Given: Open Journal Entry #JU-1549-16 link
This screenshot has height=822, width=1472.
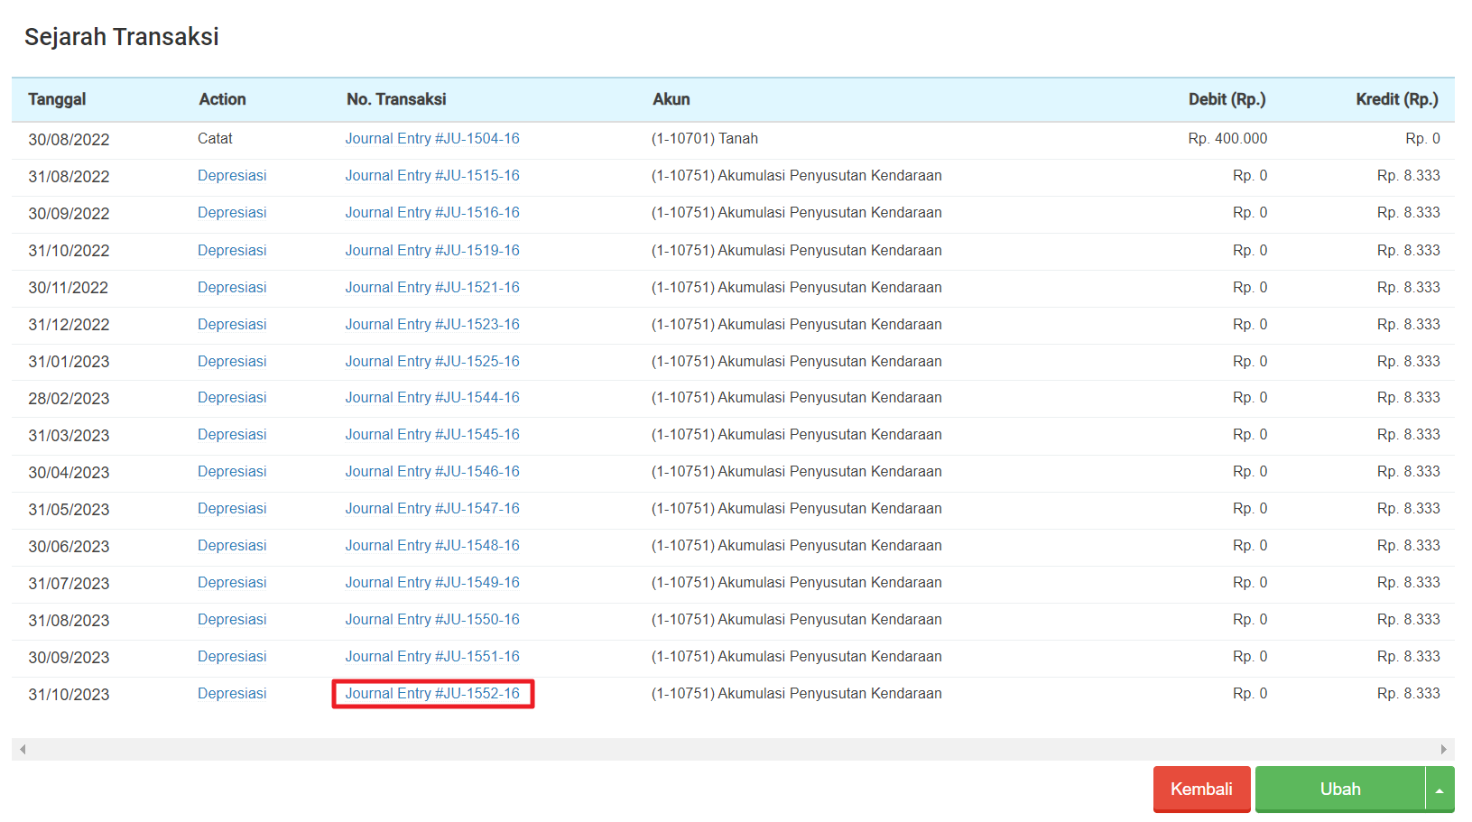Looking at the screenshot, I should coord(432,583).
